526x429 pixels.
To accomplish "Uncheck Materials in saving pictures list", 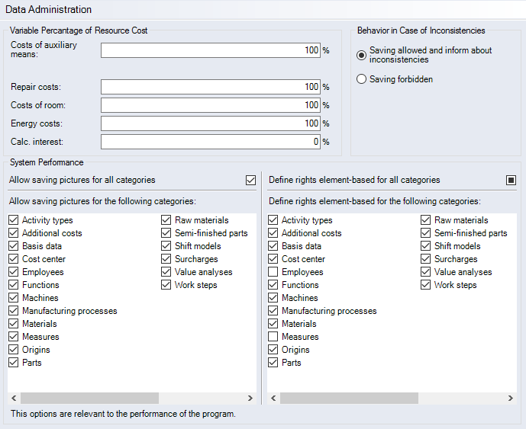I will [14, 324].
